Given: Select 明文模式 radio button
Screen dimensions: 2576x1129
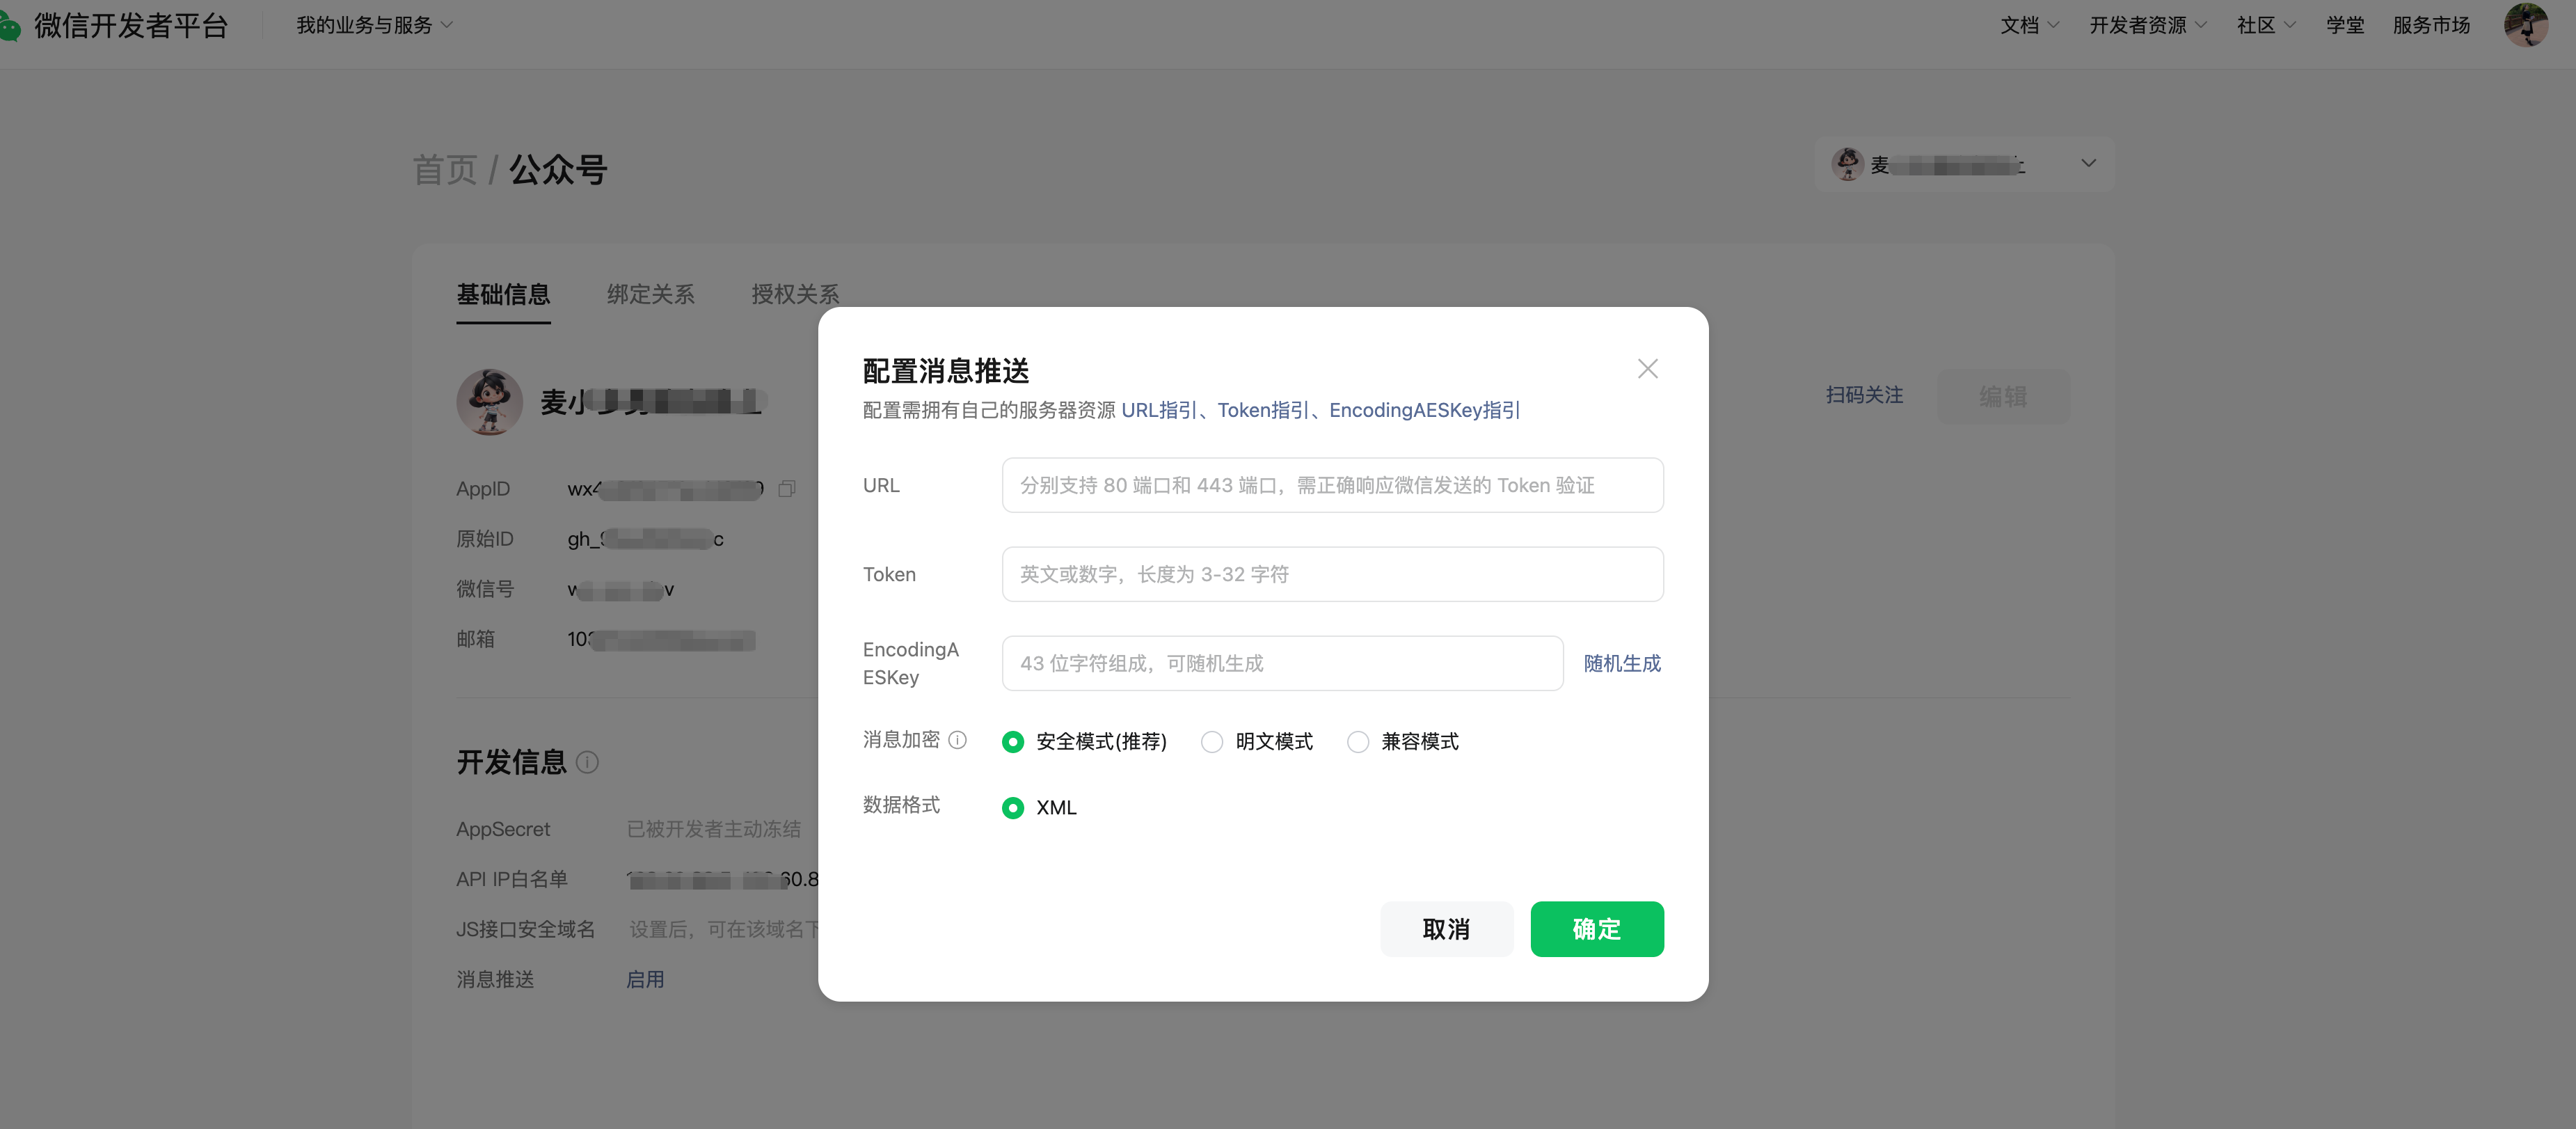Looking at the screenshot, I should 1212,742.
